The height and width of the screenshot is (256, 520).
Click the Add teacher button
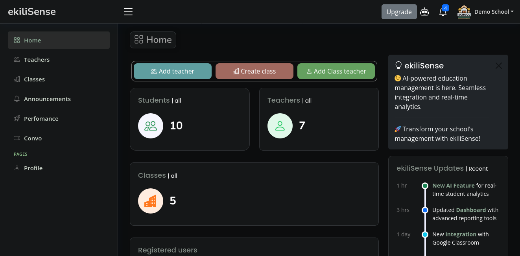pyautogui.click(x=172, y=71)
